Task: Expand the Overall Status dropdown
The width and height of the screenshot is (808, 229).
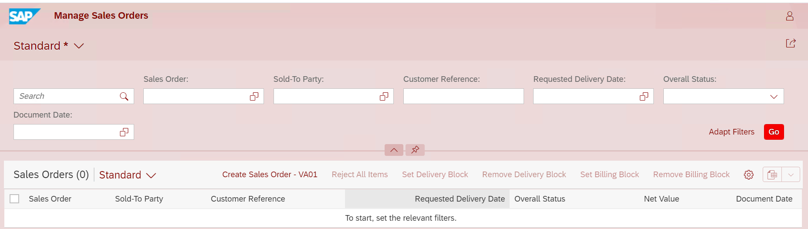Action: pos(774,96)
